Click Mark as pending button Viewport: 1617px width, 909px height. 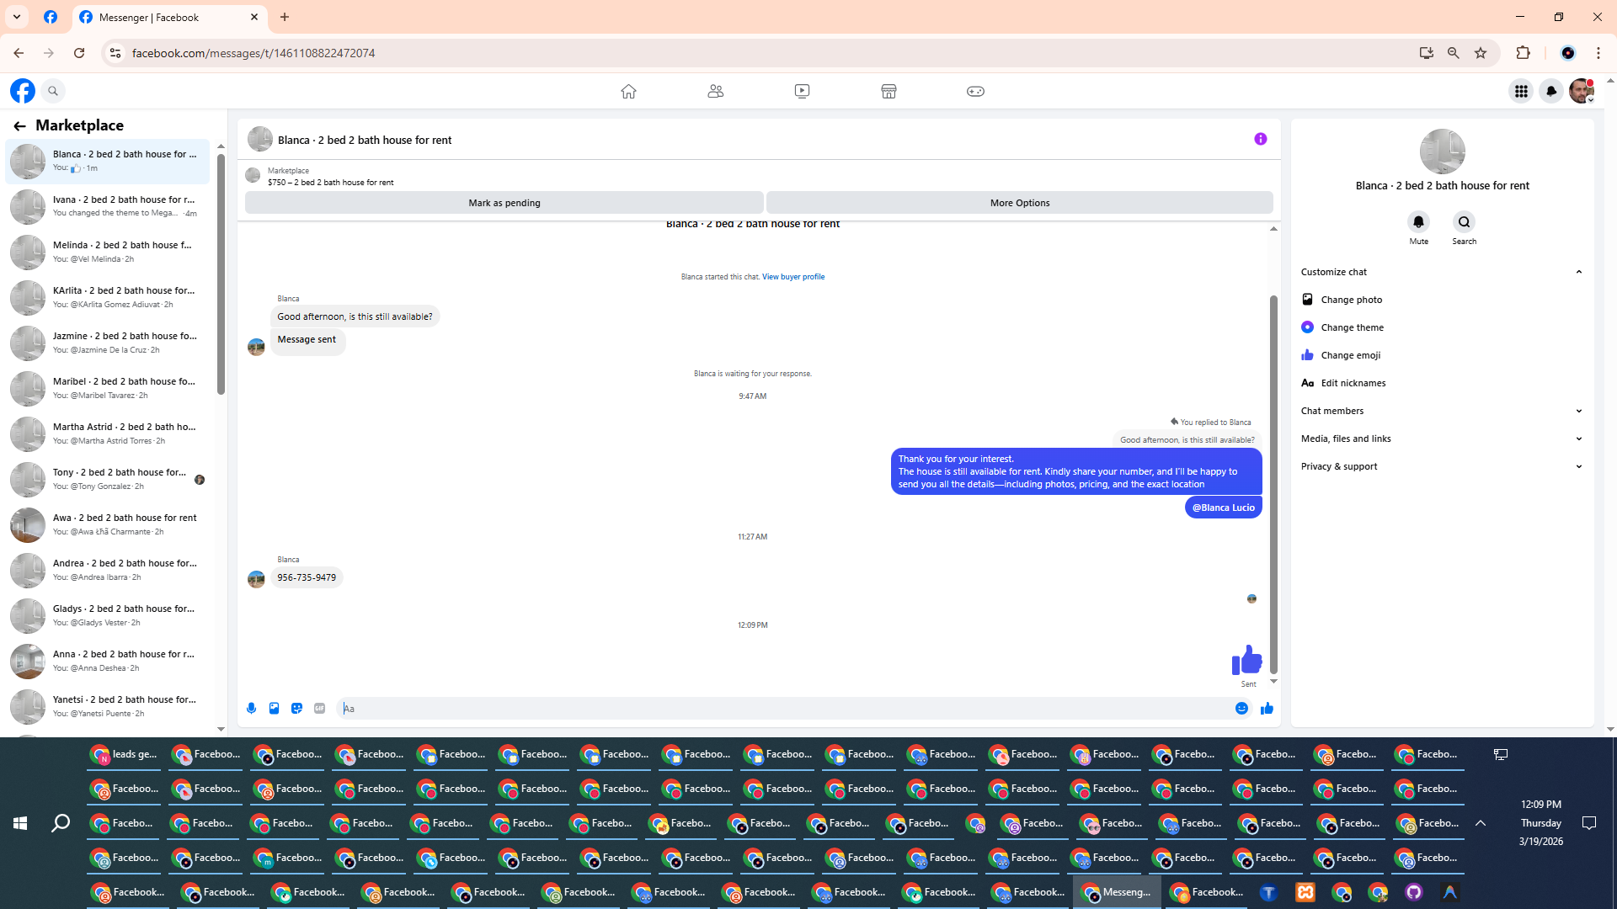tap(504, 203)
